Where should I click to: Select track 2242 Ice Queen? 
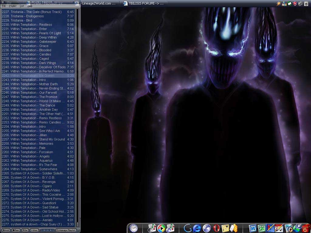pos(38,76)
